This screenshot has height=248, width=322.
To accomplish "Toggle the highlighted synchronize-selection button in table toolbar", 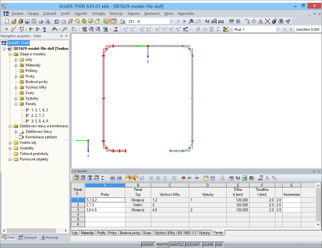I will coord(135,178).
